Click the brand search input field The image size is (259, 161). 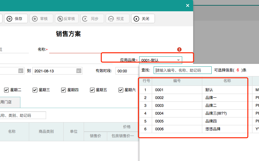[x=182, y=70]
